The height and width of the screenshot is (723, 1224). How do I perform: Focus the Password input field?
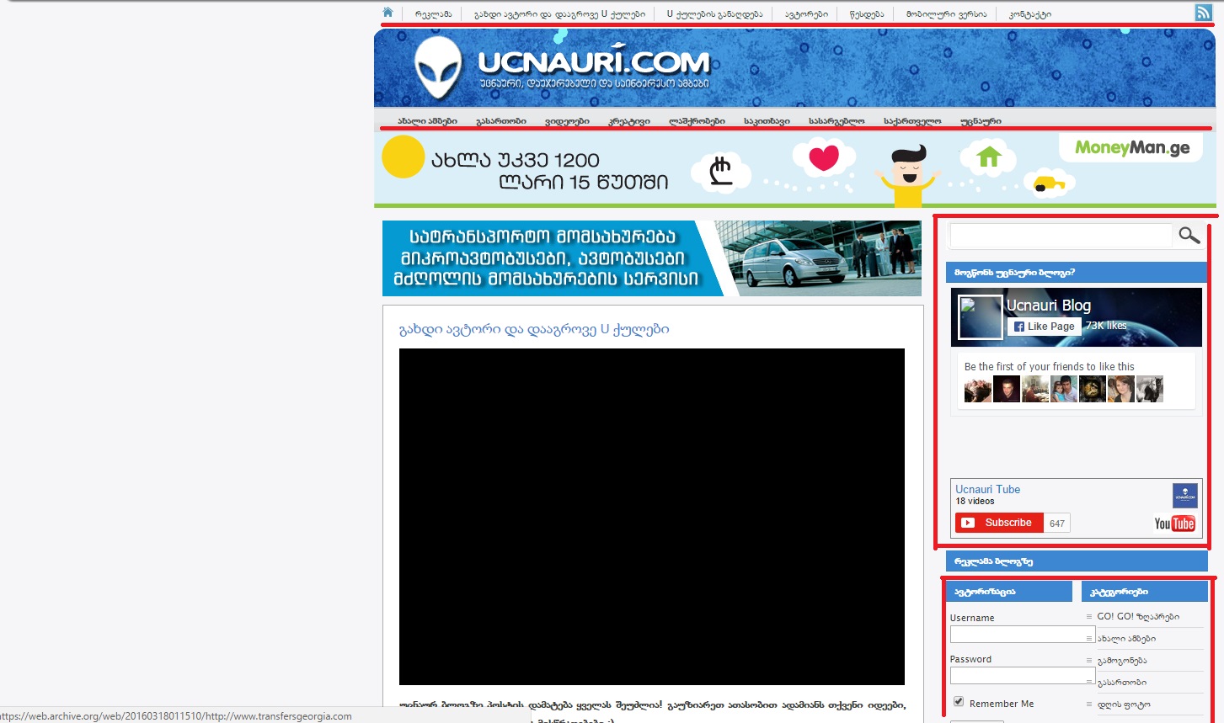(x=1023, y=676)
